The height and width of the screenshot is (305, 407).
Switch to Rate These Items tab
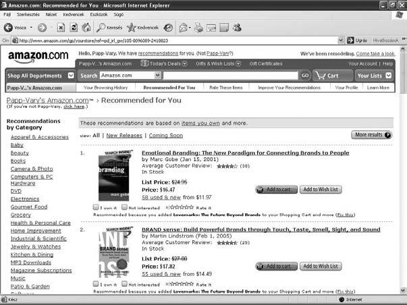(x=226, y=88)
